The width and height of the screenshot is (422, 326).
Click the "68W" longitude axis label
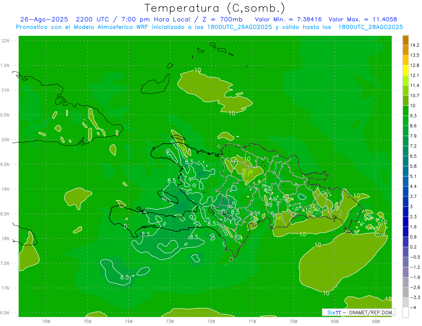[376, 321]
